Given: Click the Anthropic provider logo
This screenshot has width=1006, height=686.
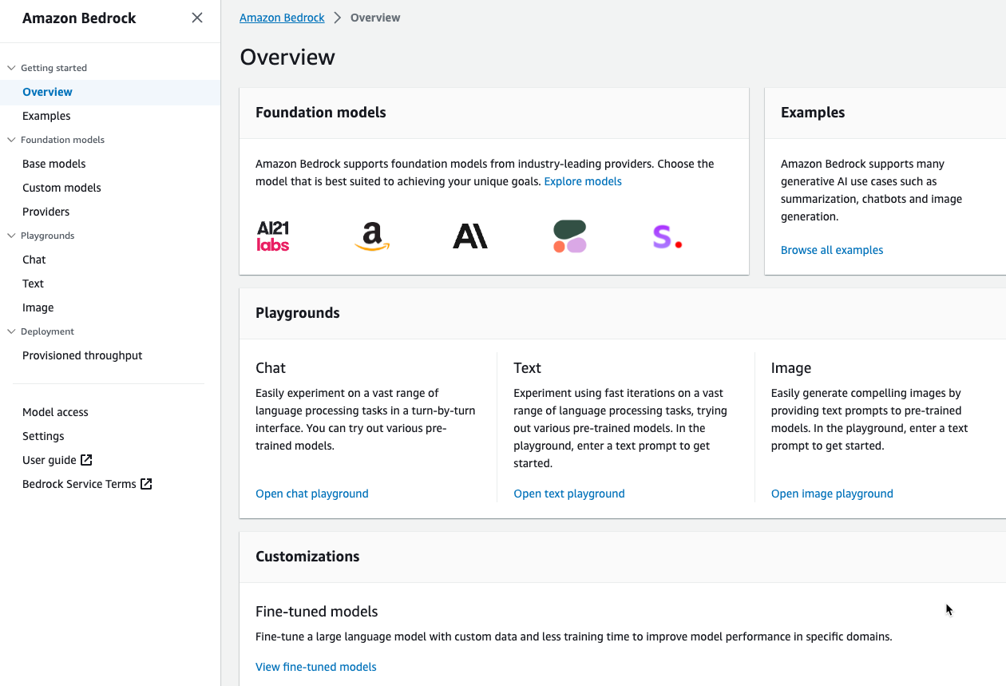Looking at the screenshot, I should coord(470,236).
